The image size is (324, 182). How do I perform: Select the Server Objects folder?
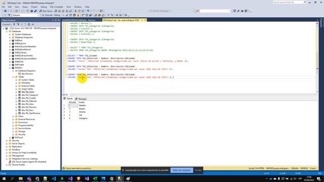click(18, 144)
